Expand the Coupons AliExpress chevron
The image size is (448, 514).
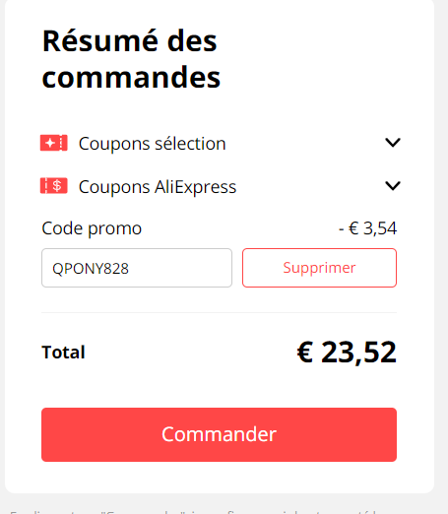(x=393, y=186)
